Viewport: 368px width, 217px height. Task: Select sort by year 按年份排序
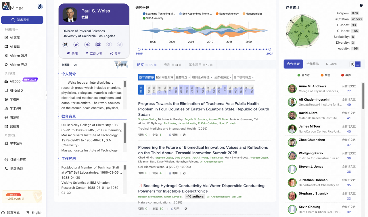tap(147, 77)
